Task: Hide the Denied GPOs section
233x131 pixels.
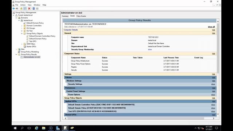Action: click(214, 115)
